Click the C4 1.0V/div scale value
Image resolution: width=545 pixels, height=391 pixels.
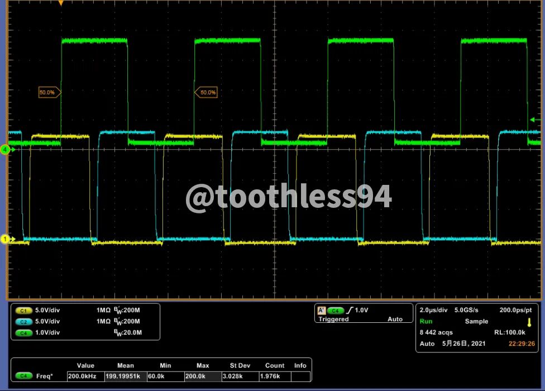(47, 332)
